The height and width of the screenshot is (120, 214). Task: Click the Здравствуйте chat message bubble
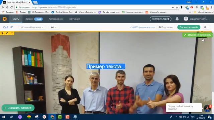(184, 108)
